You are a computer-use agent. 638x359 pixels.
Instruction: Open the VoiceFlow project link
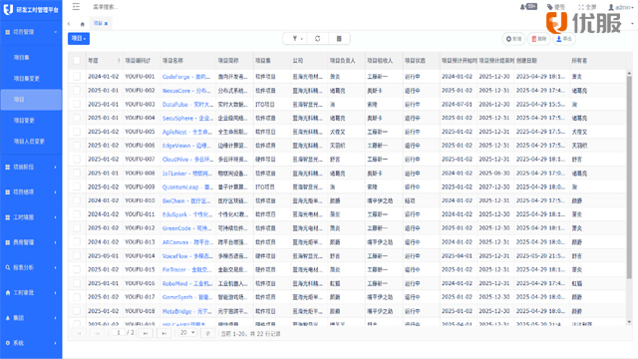[x=187, y=256]
